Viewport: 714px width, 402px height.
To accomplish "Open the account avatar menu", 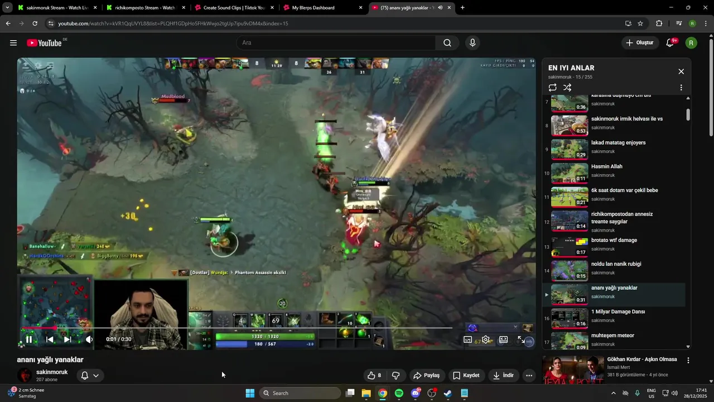I will coord(691,43).
